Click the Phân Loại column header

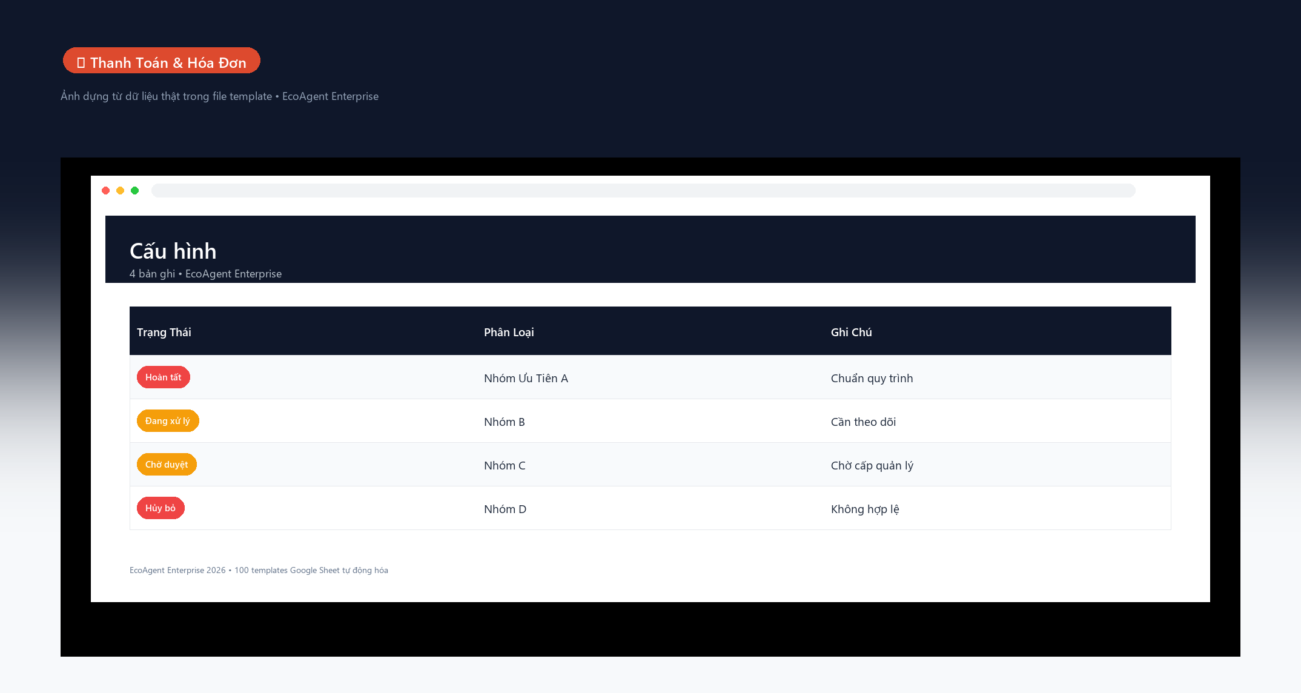509,332
